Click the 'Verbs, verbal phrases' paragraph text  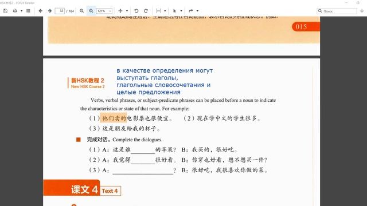(178, 104)
